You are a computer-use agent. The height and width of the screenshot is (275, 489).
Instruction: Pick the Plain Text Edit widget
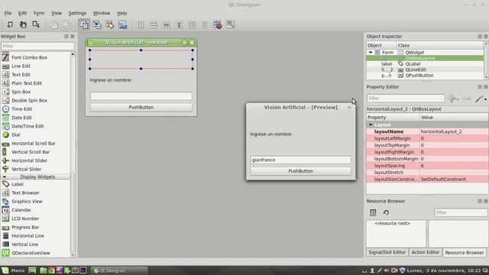27,83
